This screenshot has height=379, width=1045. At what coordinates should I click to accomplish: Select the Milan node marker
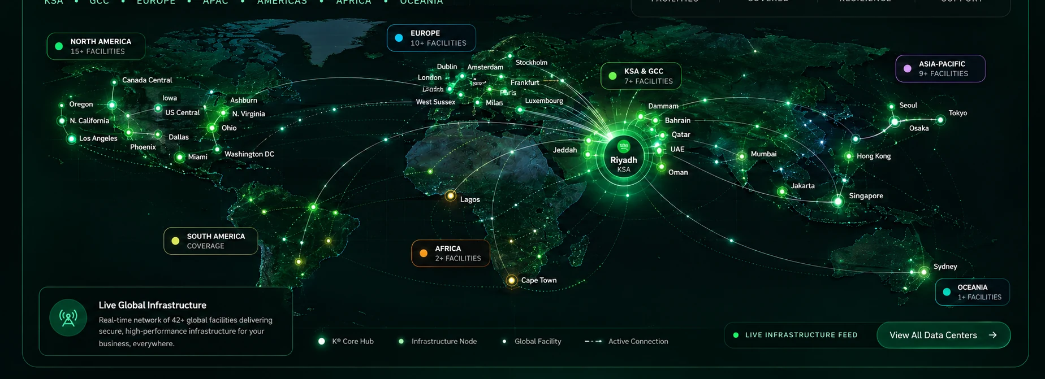click(x=478, y=102)
